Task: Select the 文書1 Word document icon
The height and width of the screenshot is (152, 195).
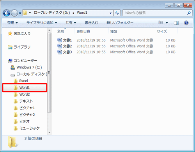Action: [60, 40]
